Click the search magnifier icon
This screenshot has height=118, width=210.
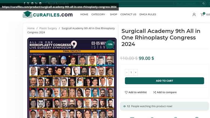coord(204,4)
